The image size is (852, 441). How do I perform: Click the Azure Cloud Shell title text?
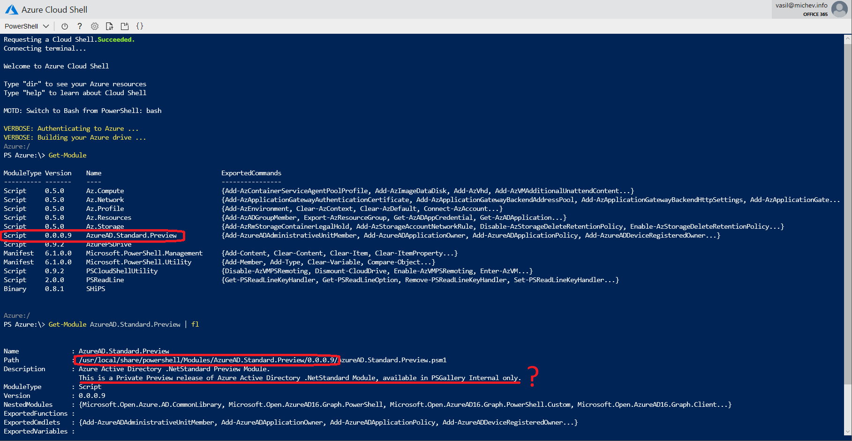[55, 9]
